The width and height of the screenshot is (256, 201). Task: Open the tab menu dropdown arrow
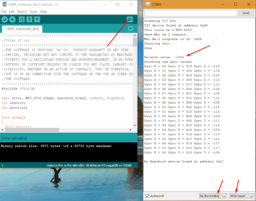coord(130,28)
